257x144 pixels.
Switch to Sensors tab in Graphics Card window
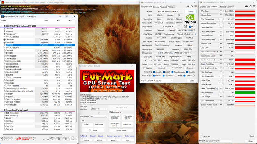[x=156, y=7]
